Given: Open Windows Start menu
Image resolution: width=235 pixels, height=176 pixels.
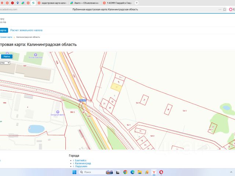Looking at the screenshot, I should (x=74, y=172).
